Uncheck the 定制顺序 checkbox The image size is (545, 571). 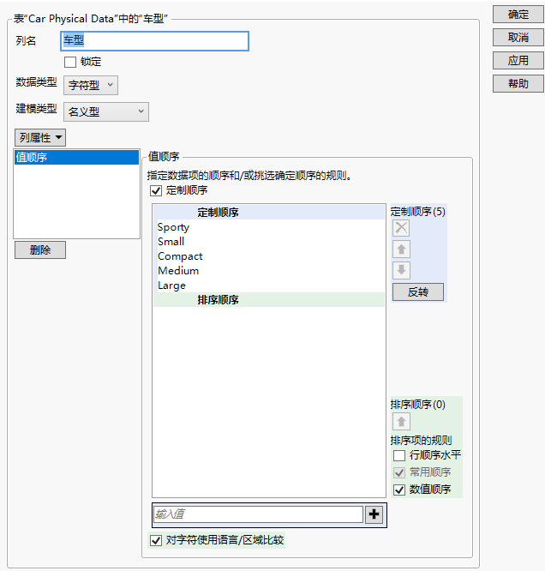[156, 190]
